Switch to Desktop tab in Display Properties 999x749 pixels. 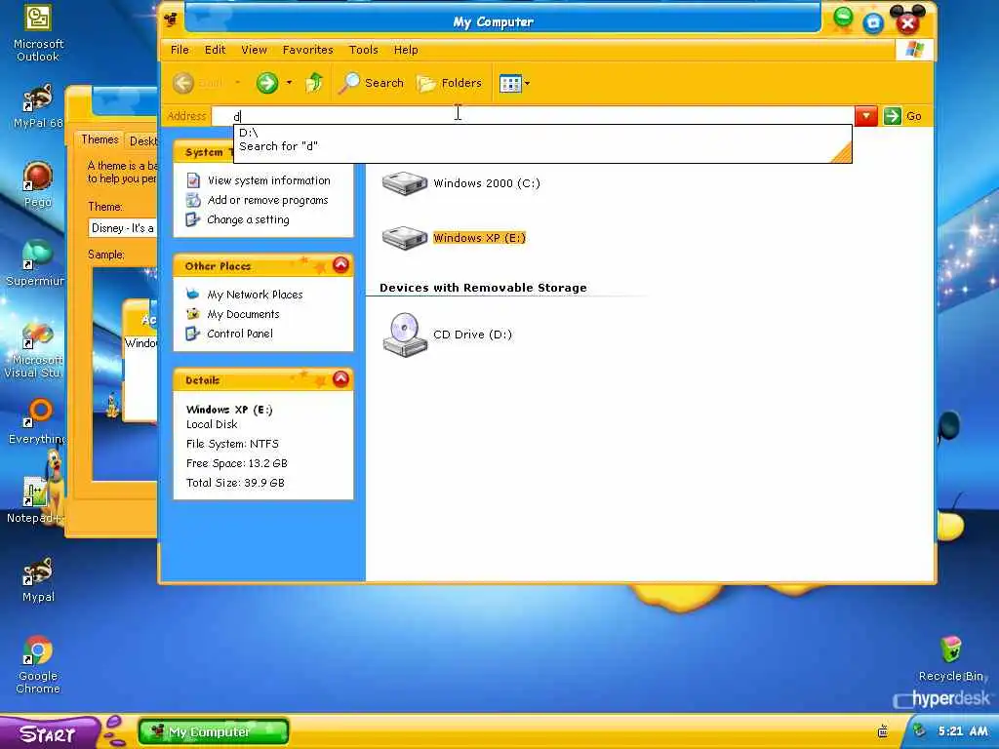click(142, 140)
